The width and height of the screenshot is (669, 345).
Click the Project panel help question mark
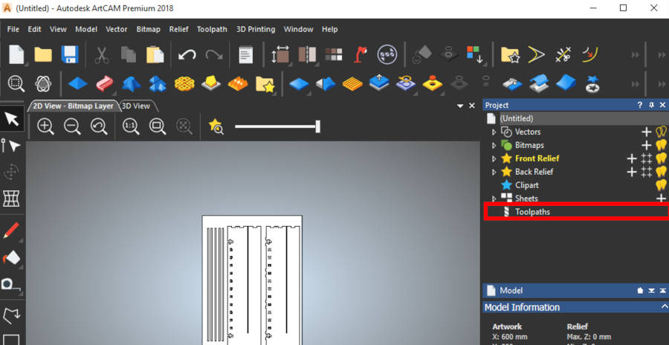click(x=640, y=105)
